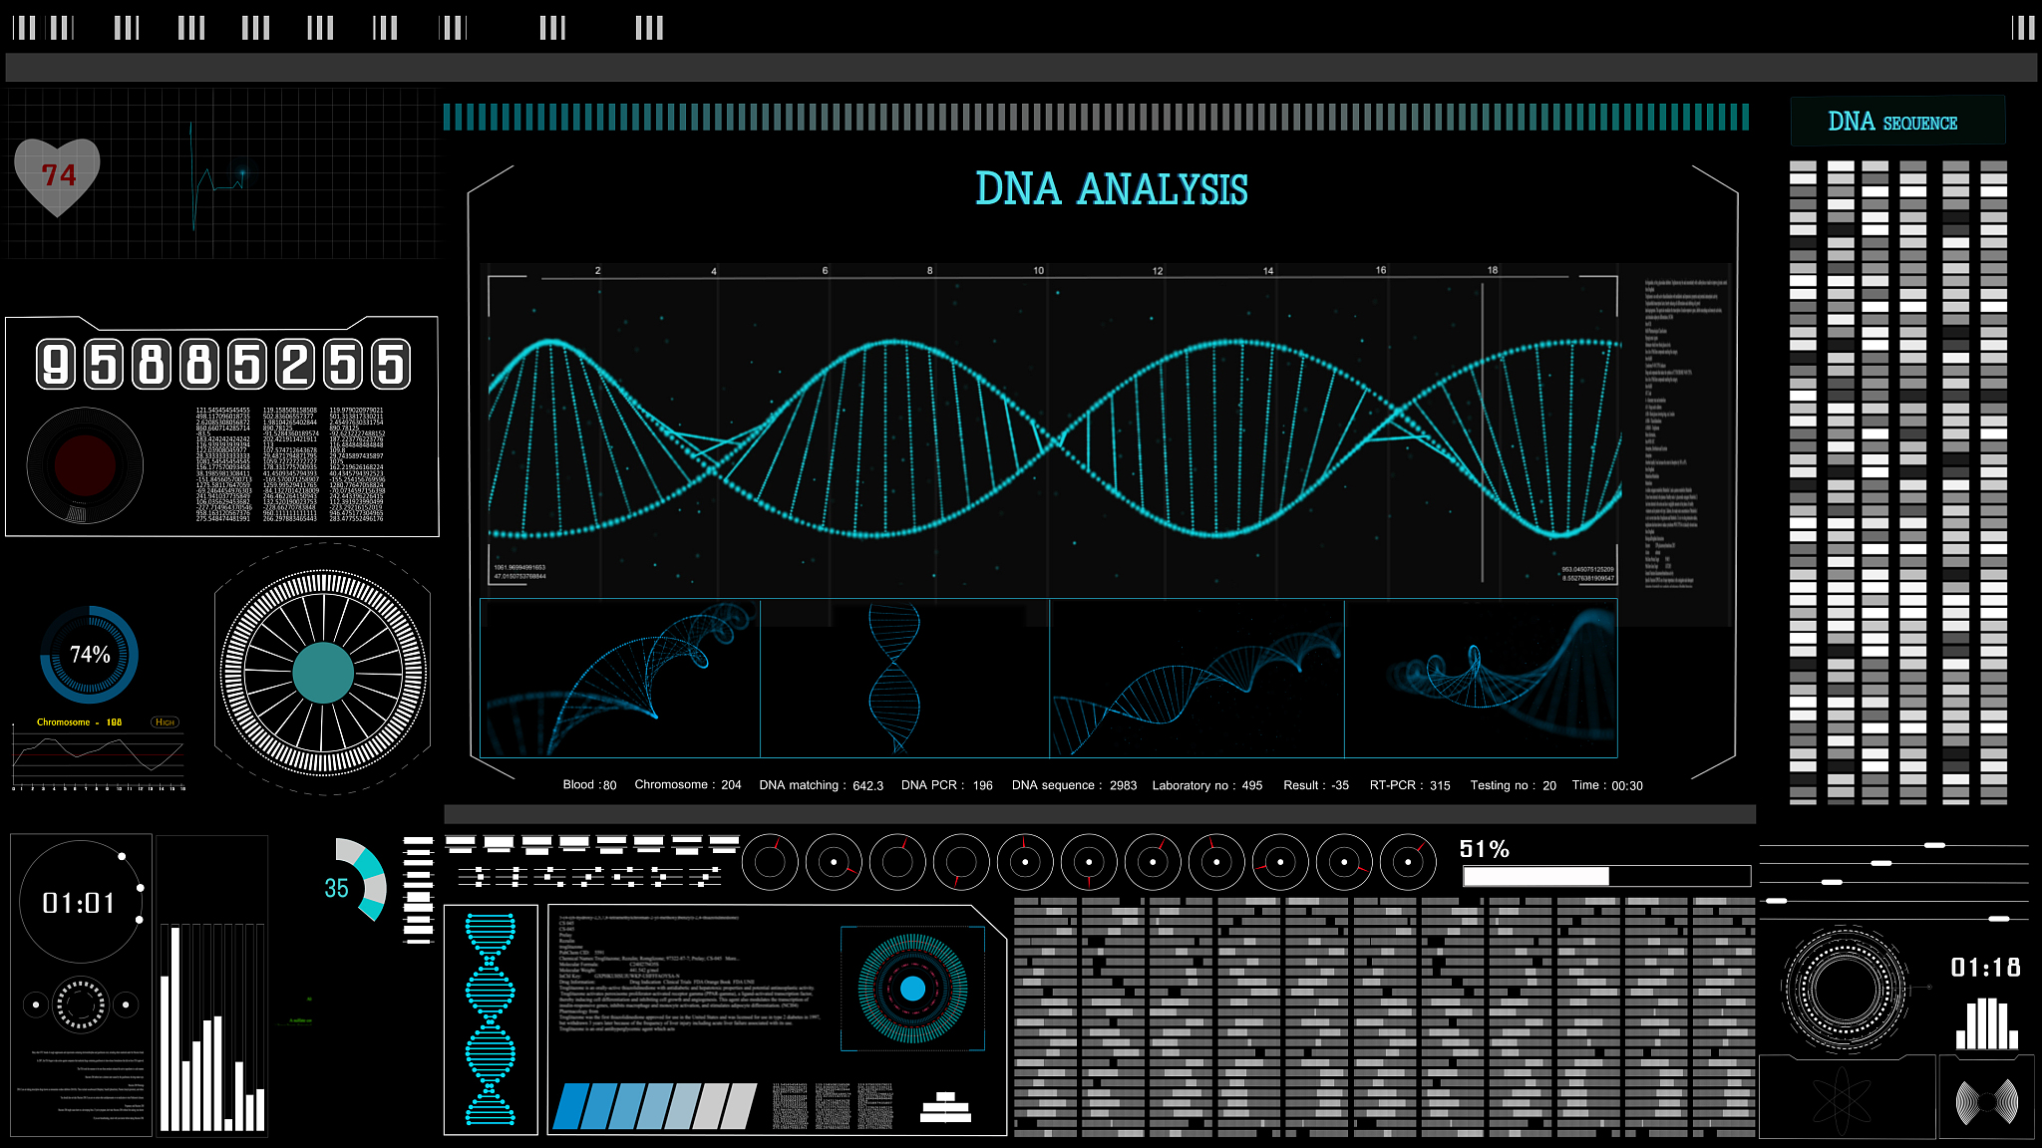Screen dimensions: 2042x1148
Task: Click the vertical DNA helix icon in the bottom panel
Action: (490, 1018)
